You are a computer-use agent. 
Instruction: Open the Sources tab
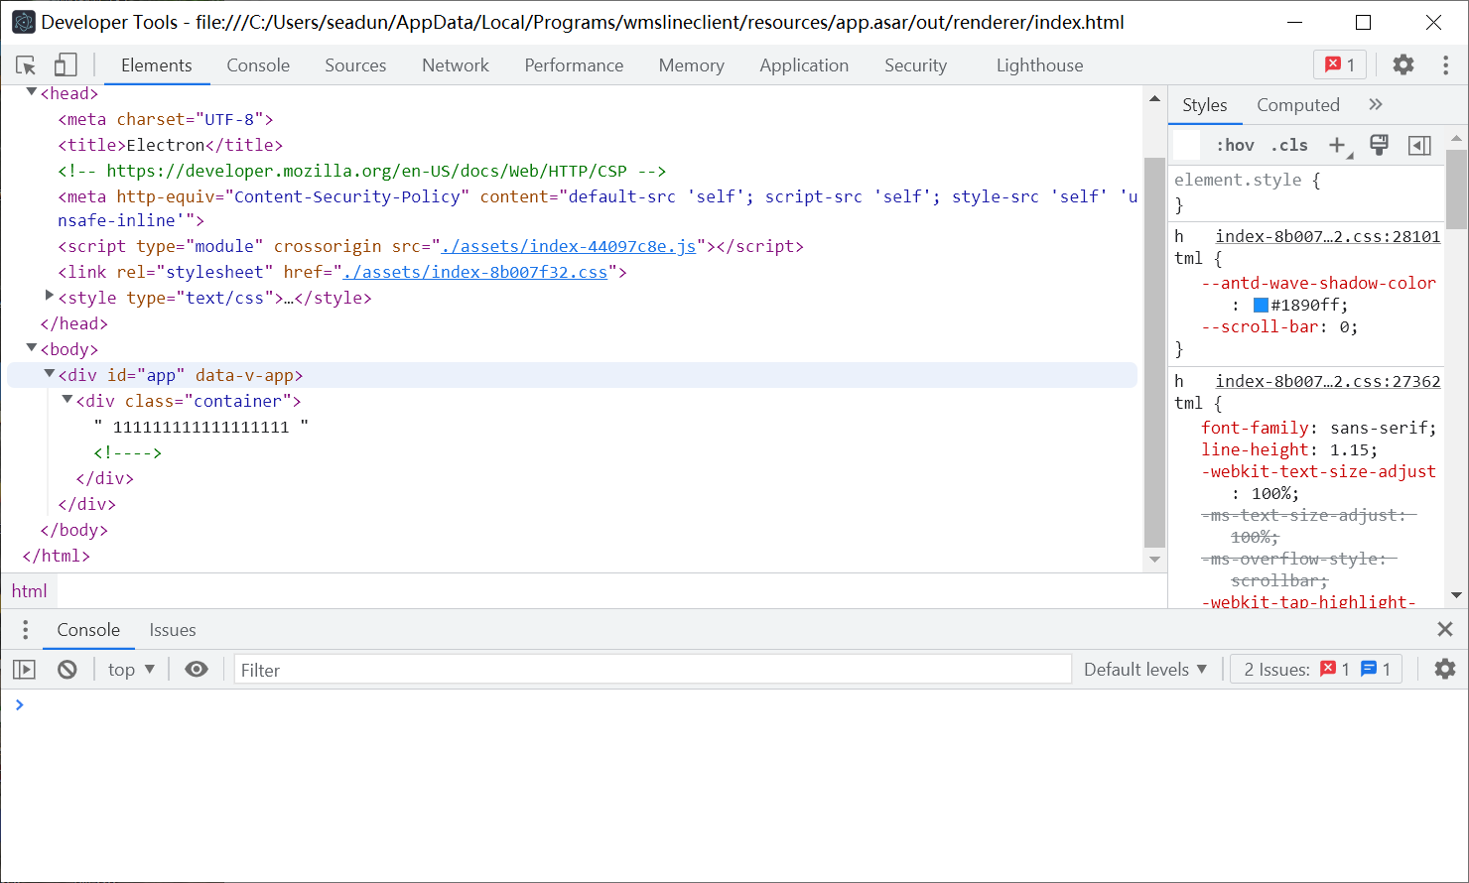point(355,65)
